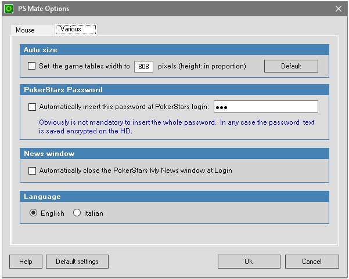Enable the set game tables width checkbox
The width and height of the screenshot is (349, 279).
click(32, 66)
